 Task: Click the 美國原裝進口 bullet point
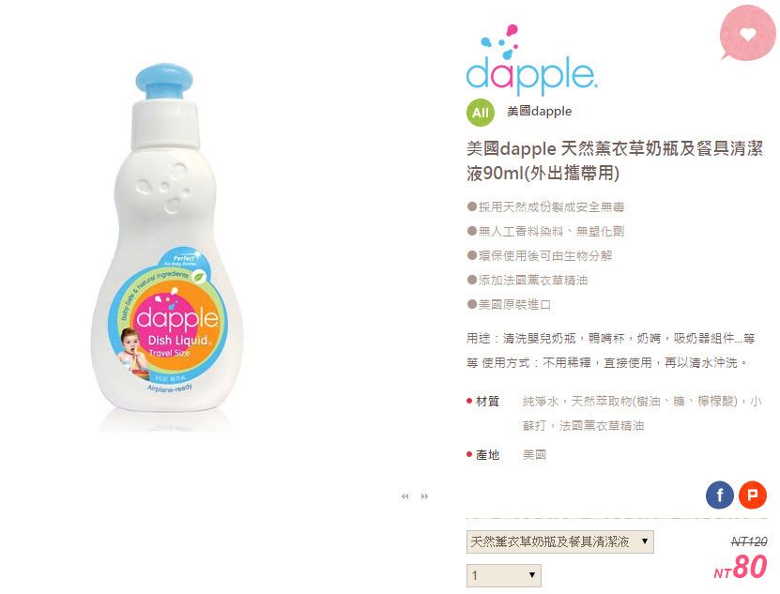[x=509, y=304]
